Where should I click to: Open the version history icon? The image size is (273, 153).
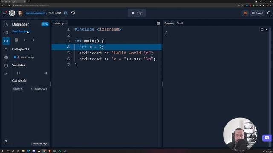[73, 13]
